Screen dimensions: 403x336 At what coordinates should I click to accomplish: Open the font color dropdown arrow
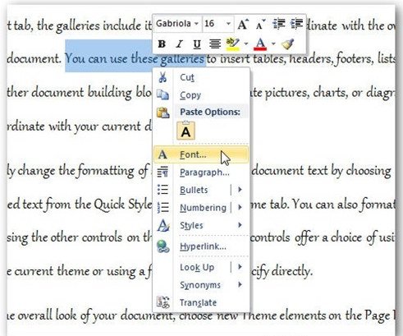[273, 44]
